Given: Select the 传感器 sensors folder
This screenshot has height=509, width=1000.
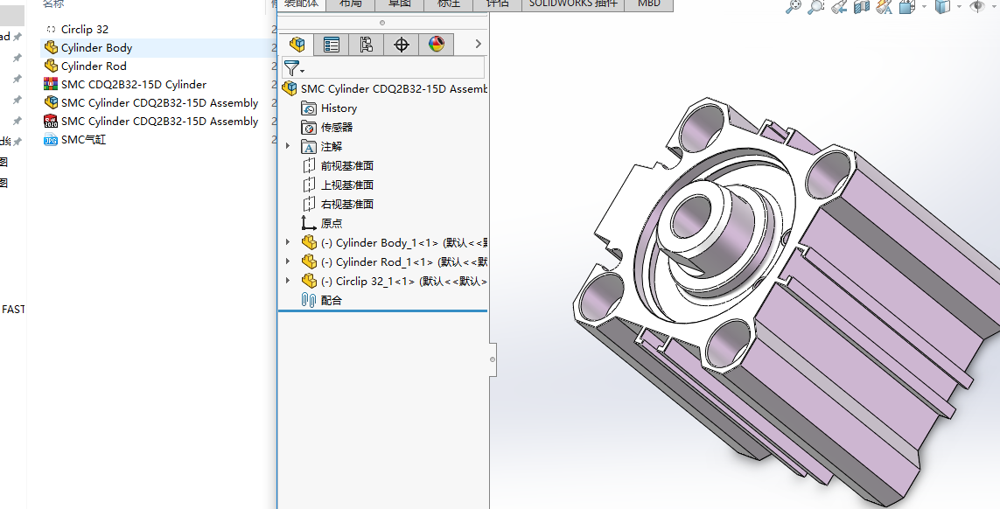Looking at the screenshot, I should (x=328, y=127).
